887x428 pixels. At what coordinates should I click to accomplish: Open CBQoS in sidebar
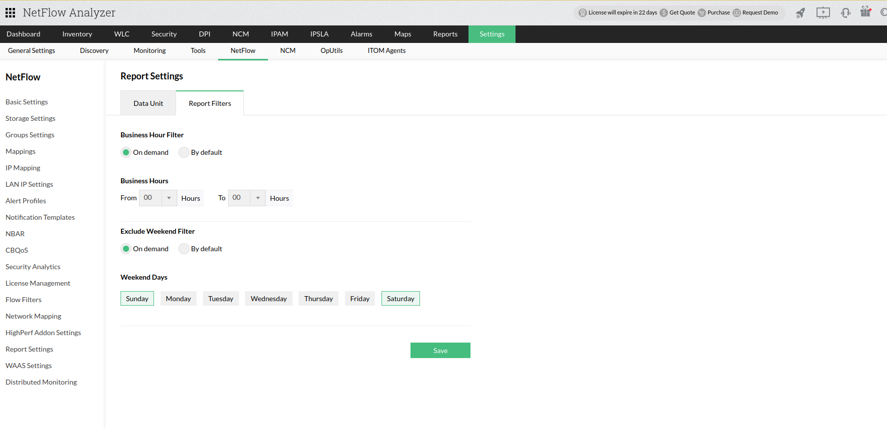[16, 250]
